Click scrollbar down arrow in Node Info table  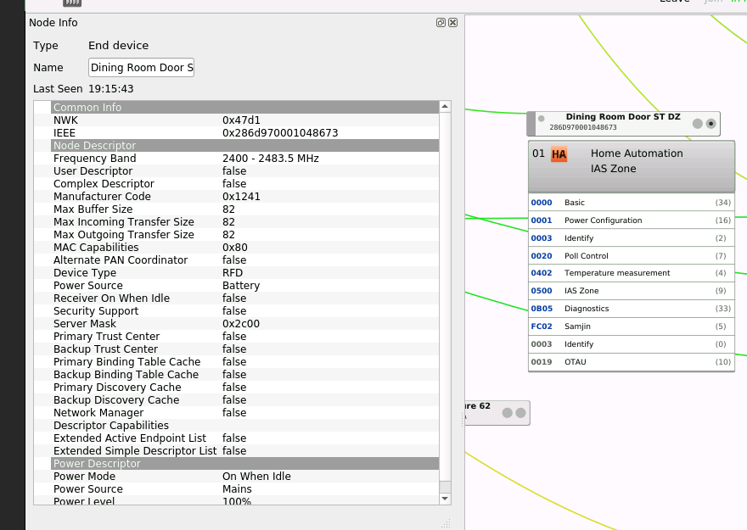(x=445, y=499)
